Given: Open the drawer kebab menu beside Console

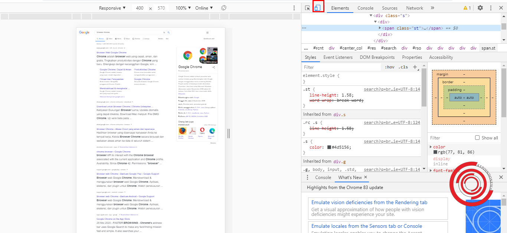Looking at the screenshot, I should [x=307, y=178].
